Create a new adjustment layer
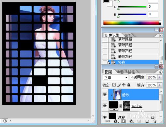Image resolution: width=166 pixels, height=127 pixels. click(x=131, y=121)
